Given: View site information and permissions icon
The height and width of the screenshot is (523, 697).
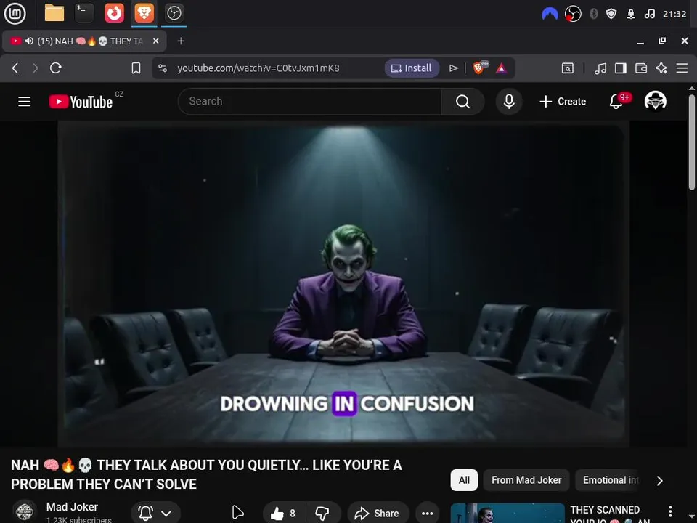Looking at the screenshot, I should [163, 68].
